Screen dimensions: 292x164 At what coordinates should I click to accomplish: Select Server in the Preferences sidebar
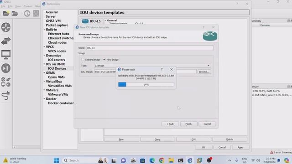click(51, 16)
